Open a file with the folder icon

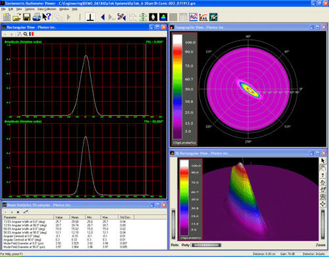point(16,17)
